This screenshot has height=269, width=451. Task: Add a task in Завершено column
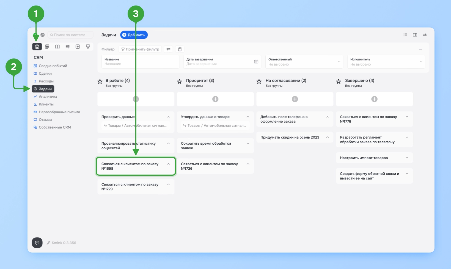click(x=374, y=99)
